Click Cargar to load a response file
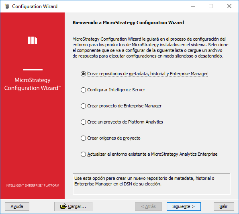 74,206
